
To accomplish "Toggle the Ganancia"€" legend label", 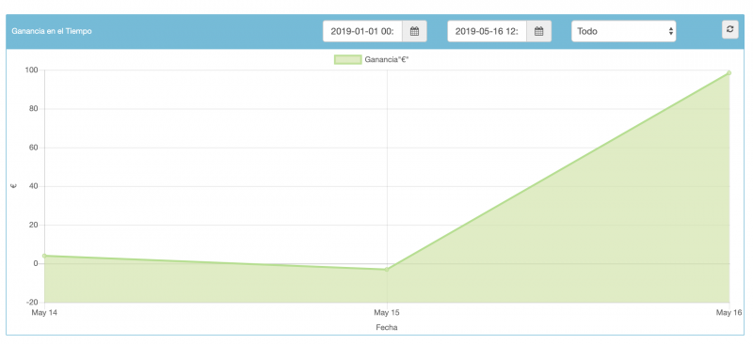I will (x=386, y=59).
